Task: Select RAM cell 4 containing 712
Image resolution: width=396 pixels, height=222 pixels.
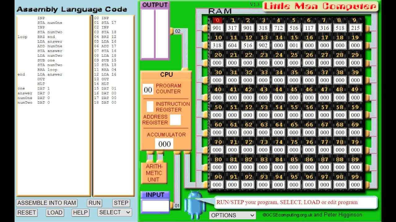Action: click(x=278, y=28)
